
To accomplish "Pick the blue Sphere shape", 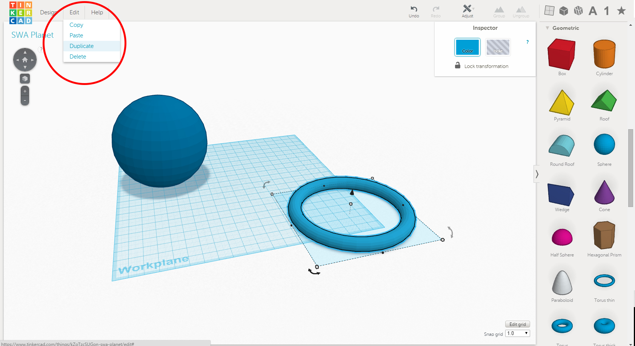I will (x=604, y=144).
